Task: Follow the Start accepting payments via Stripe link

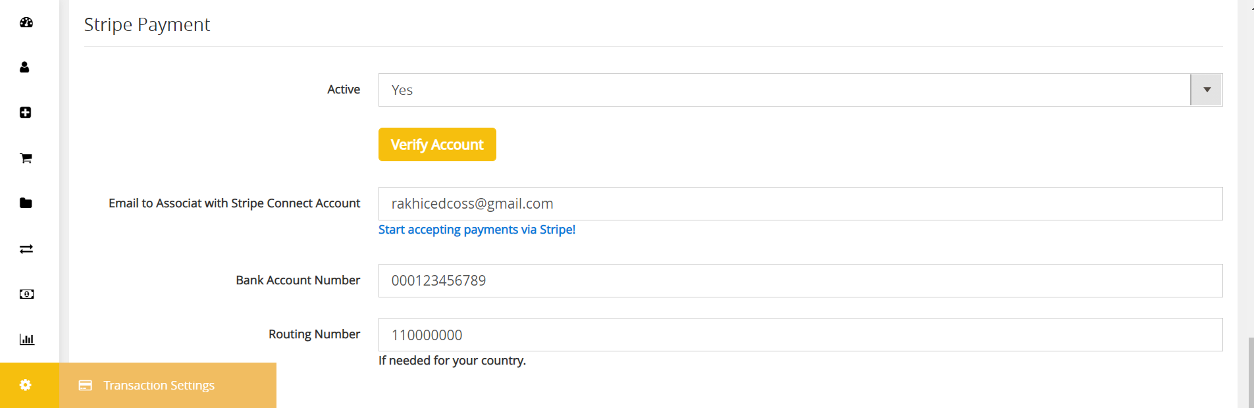Action: 477,230
